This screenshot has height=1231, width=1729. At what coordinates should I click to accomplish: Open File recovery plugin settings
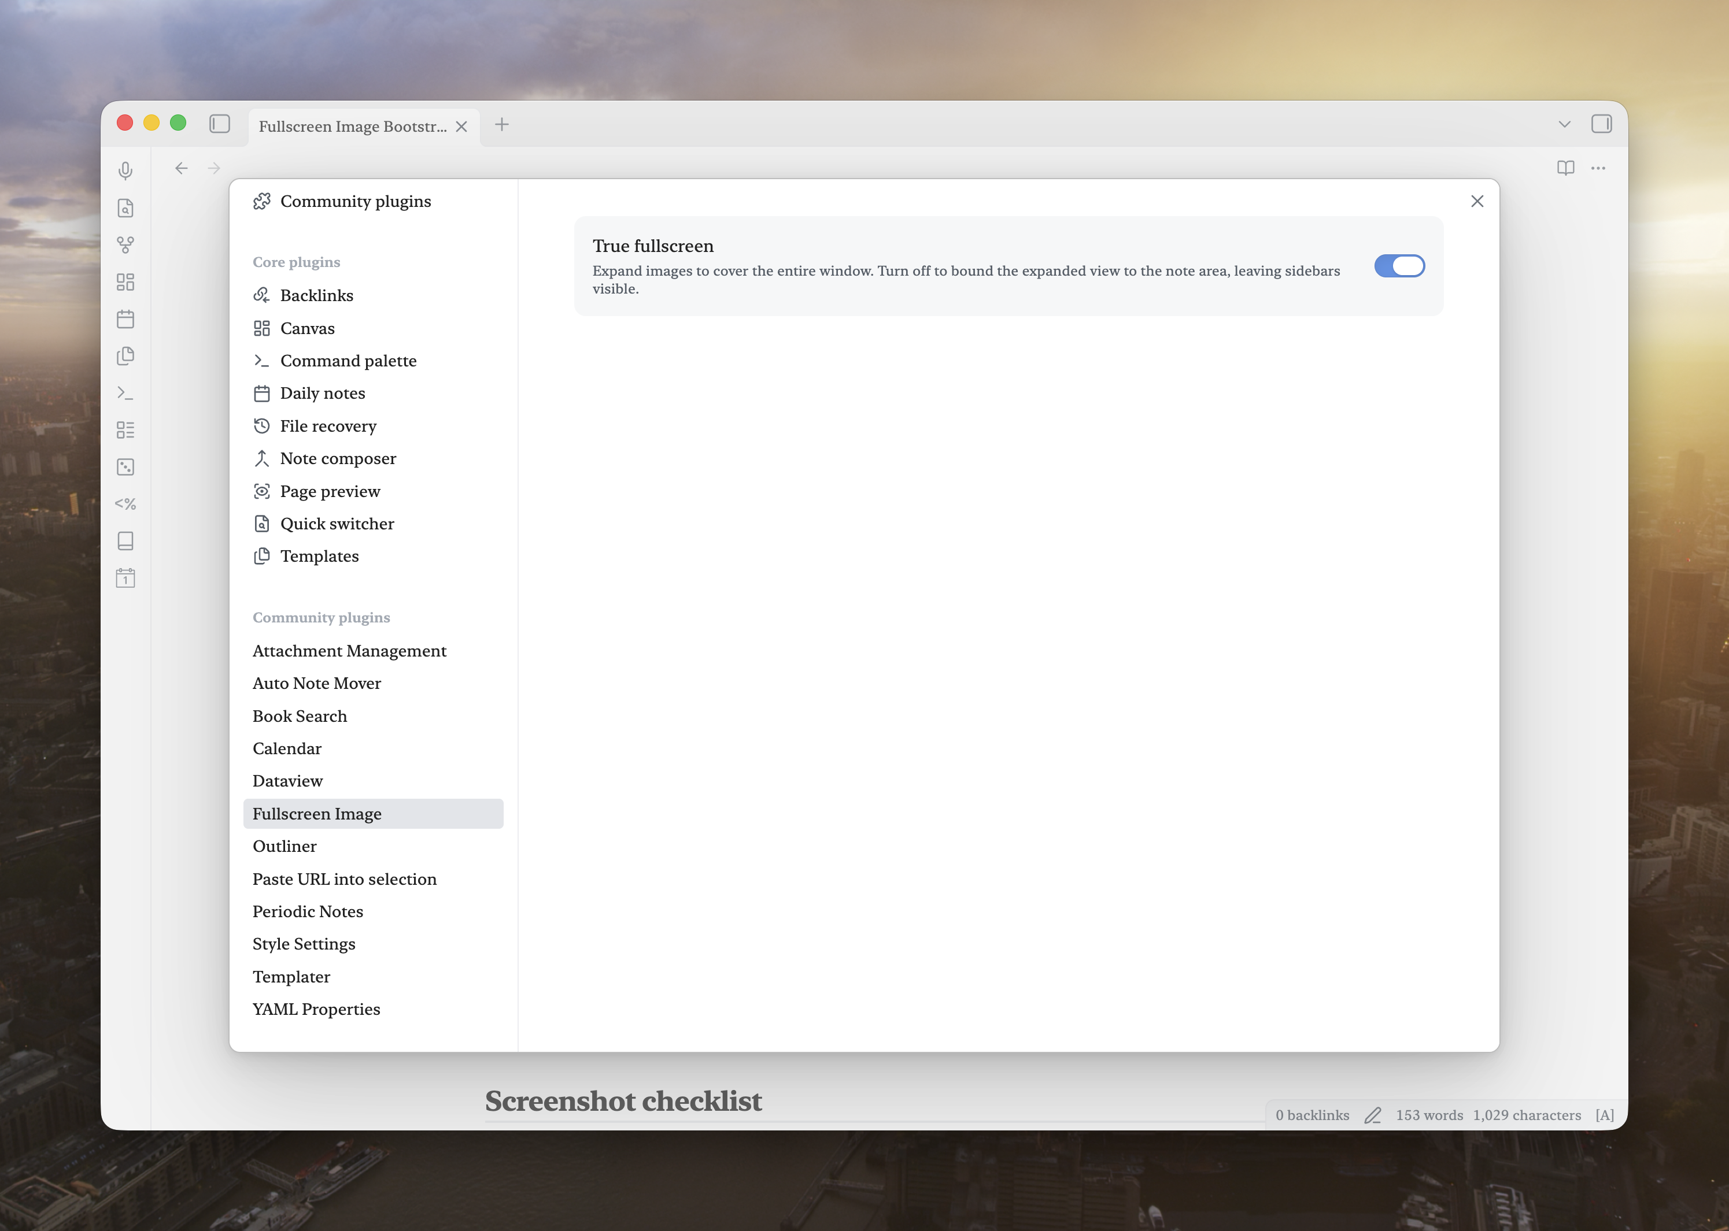coord(373,426)
